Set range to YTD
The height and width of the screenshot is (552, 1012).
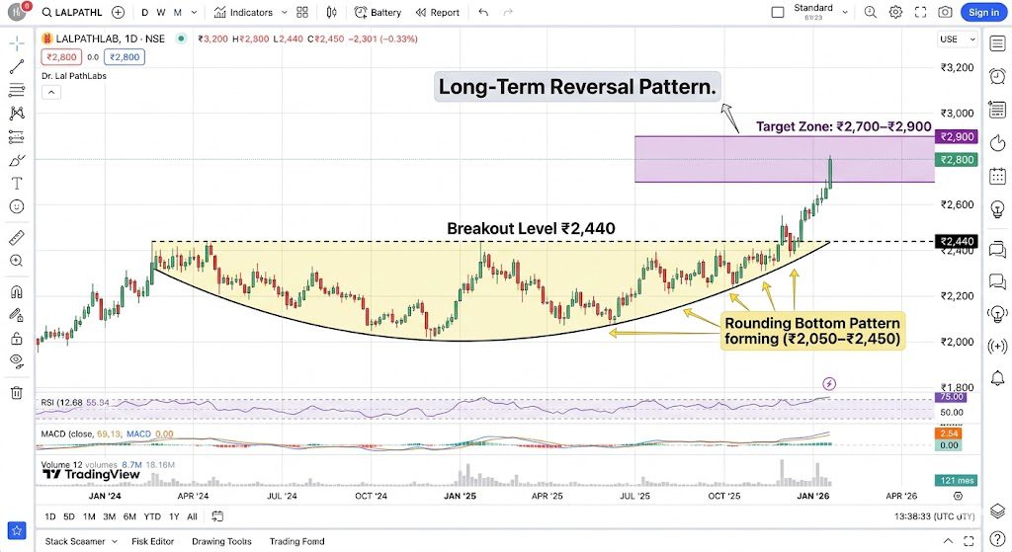[152, 516]
